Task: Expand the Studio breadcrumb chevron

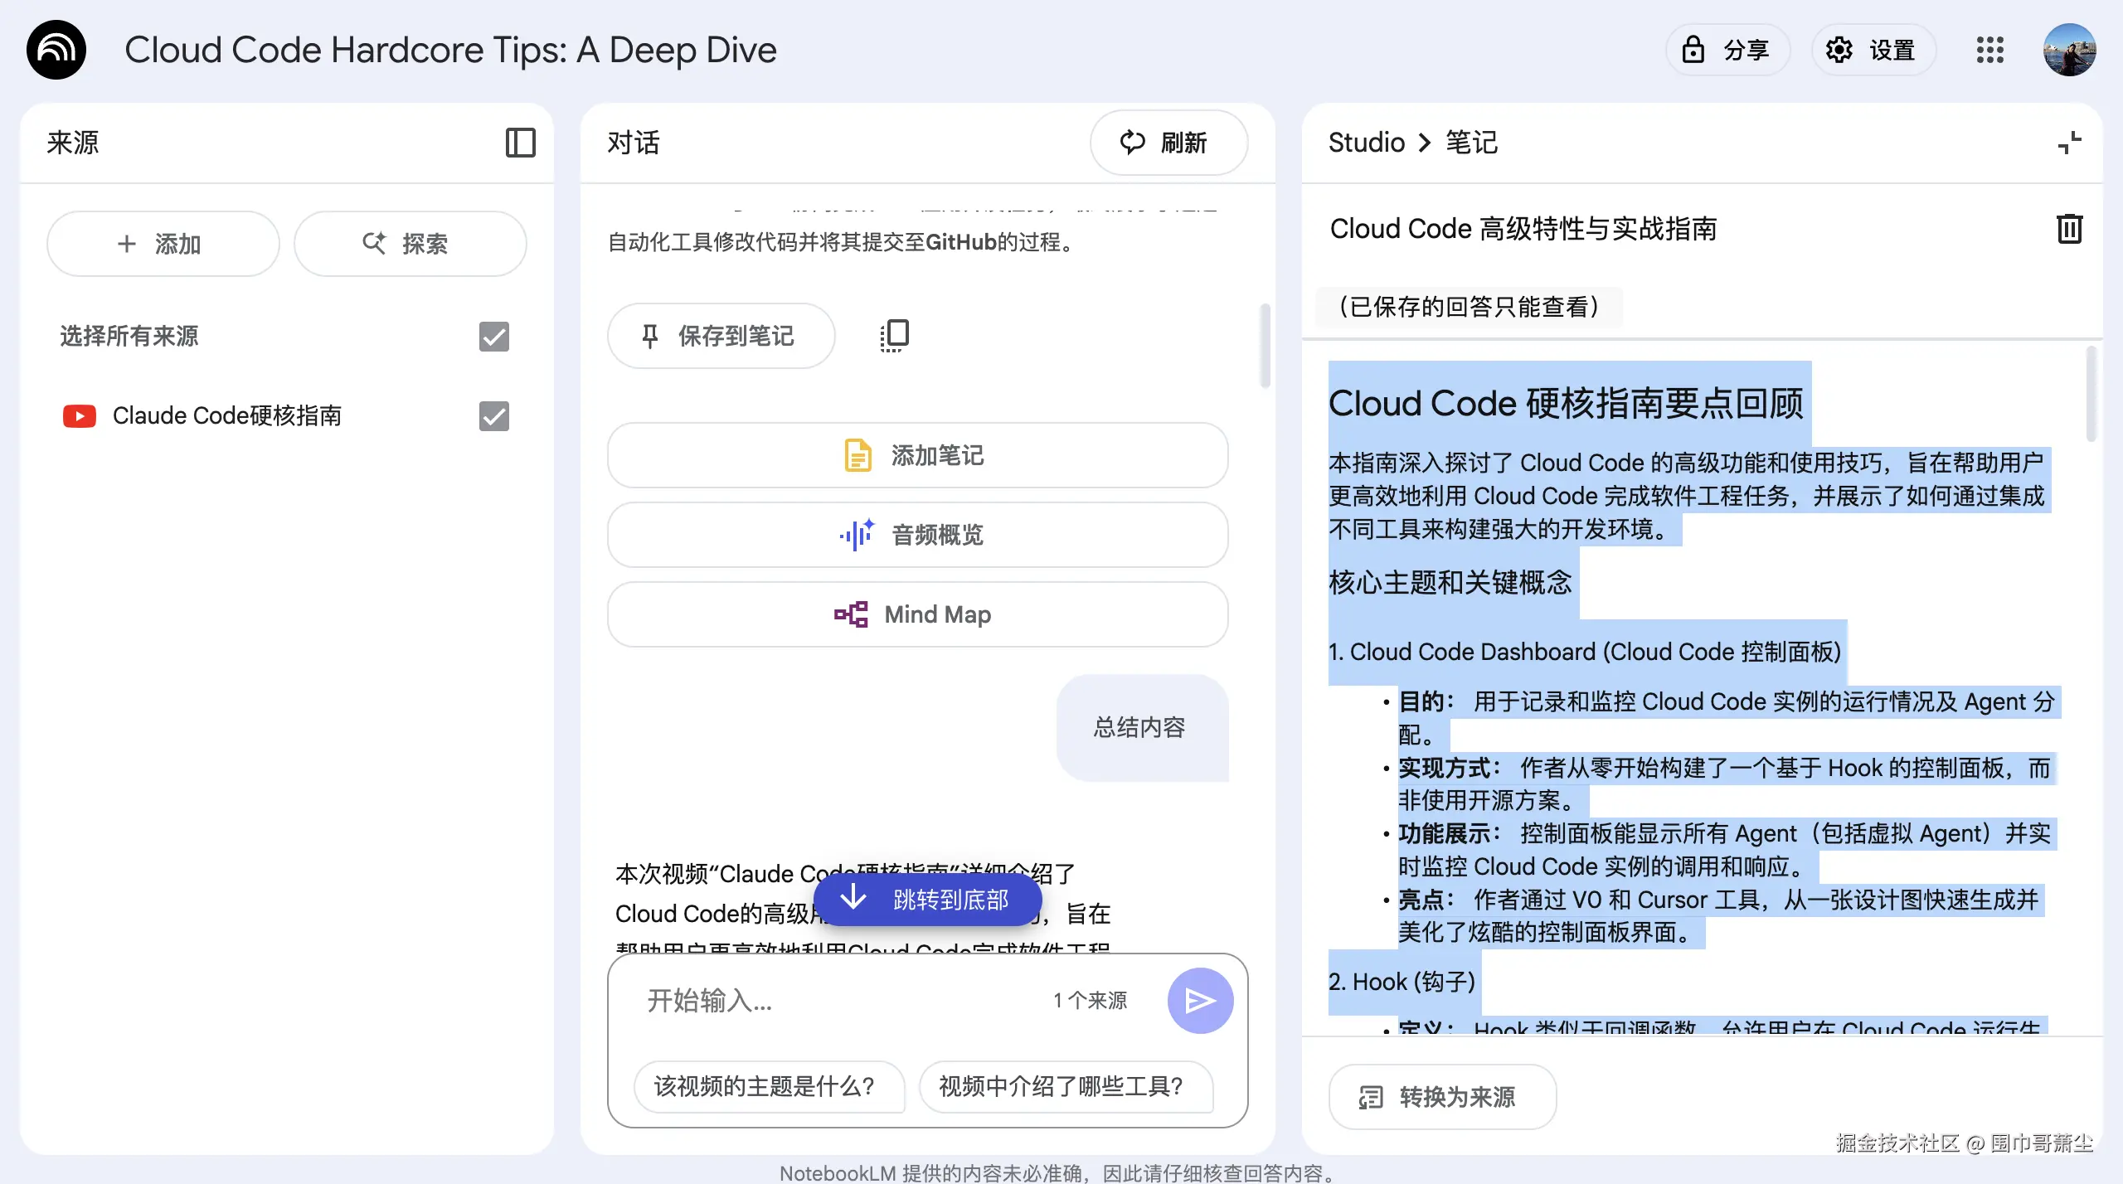Action: coord(1424,142)
